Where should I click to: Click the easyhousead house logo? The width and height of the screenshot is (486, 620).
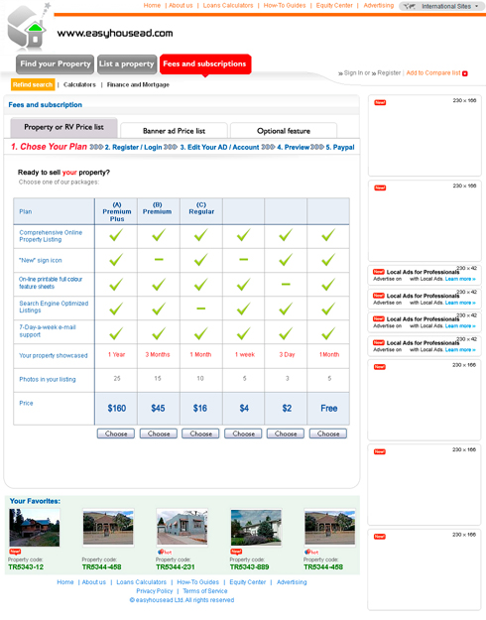[27, 27]
